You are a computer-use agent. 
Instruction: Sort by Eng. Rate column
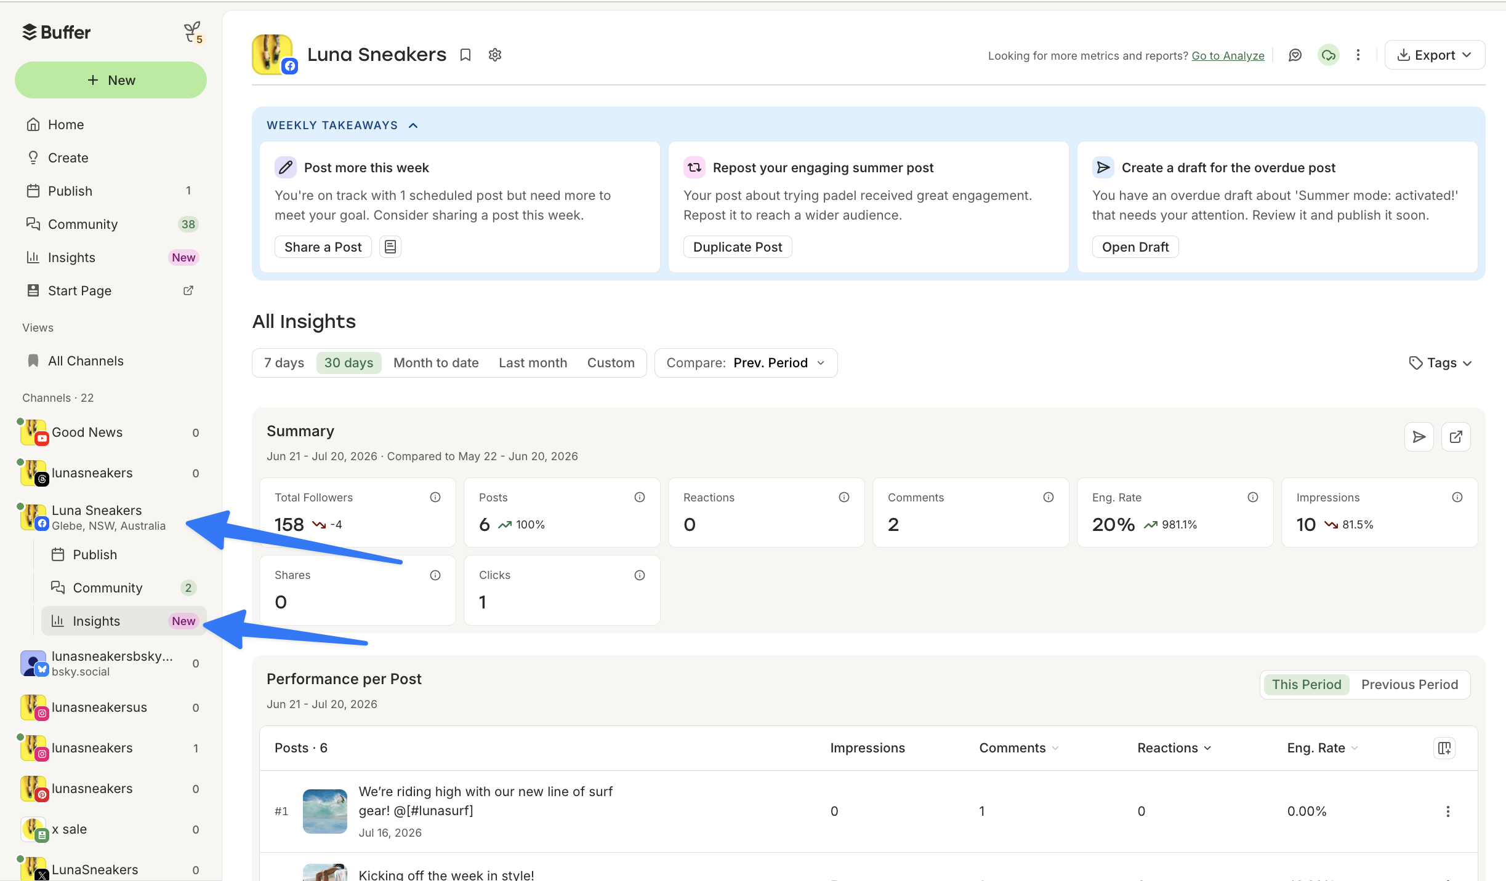(x=1323, y=748)
